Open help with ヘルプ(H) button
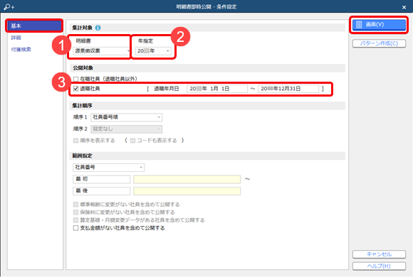413x277 pixels. click(x=379, y=266)
